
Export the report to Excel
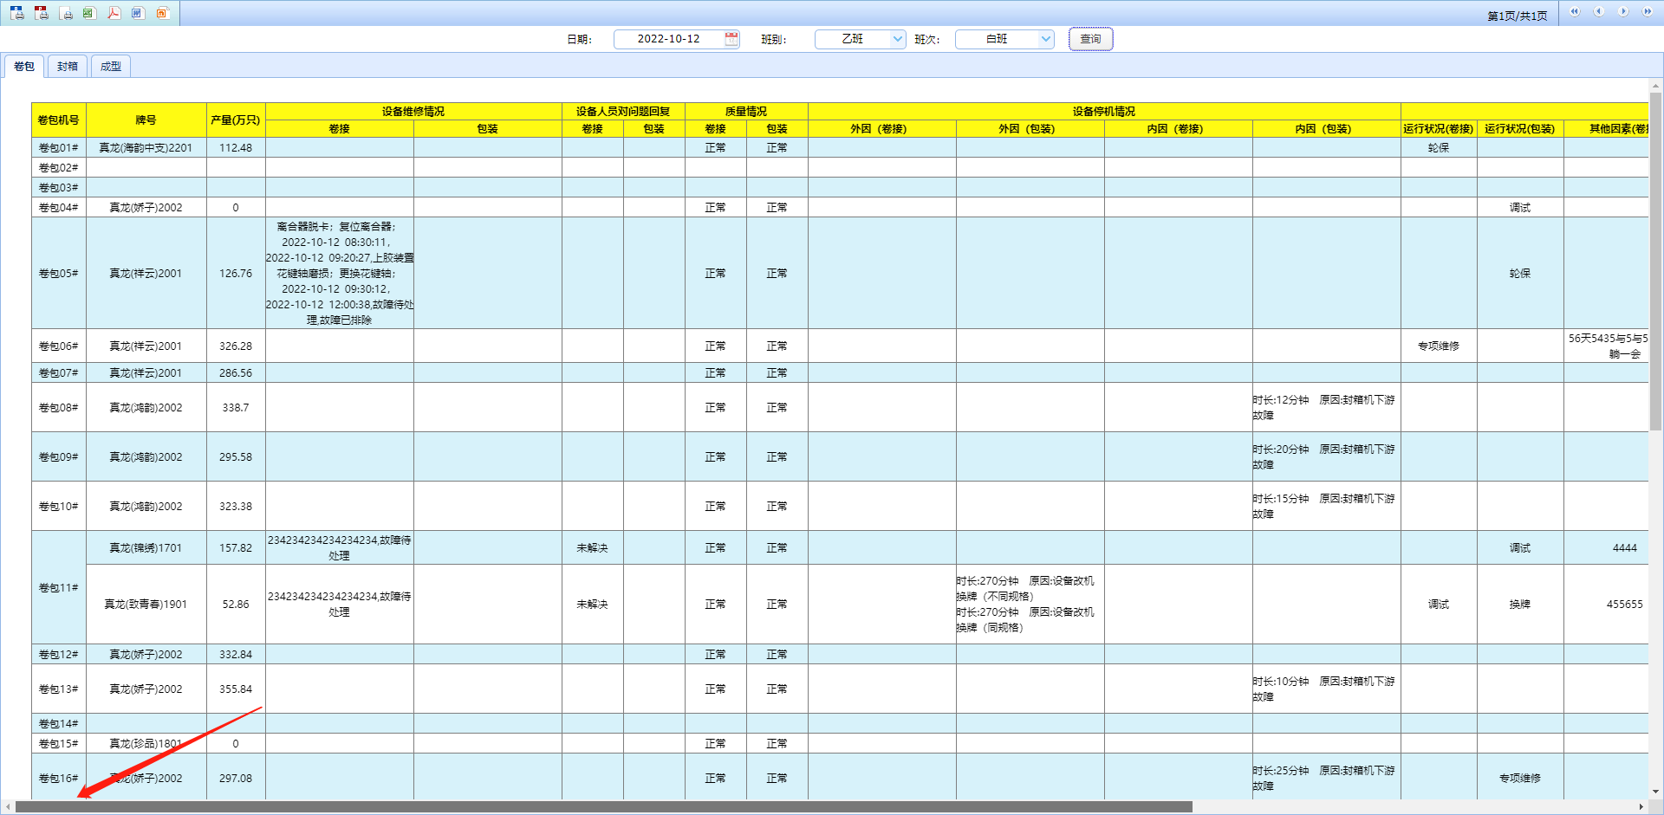point(89,13)
